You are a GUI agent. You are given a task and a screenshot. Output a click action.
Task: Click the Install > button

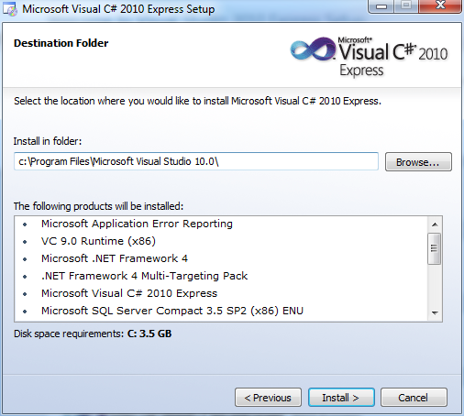click(x=341, y=398)
